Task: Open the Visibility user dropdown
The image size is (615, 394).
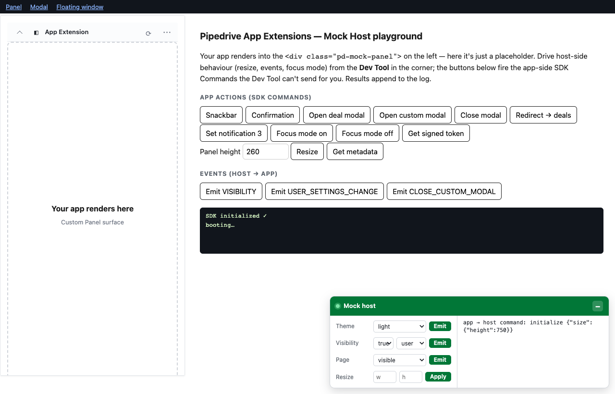Action: point(411,343)
